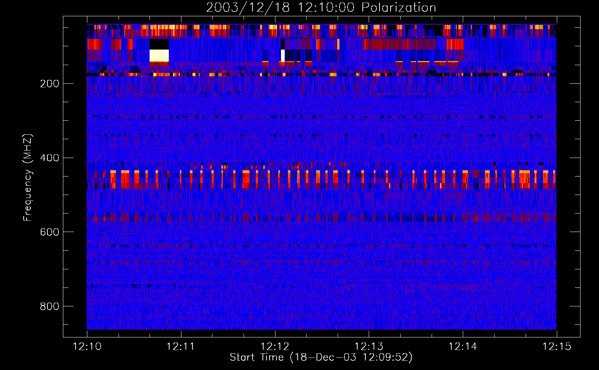Click the 12:12 time tick label
This screenshot has height=370, width=599.
275,347
